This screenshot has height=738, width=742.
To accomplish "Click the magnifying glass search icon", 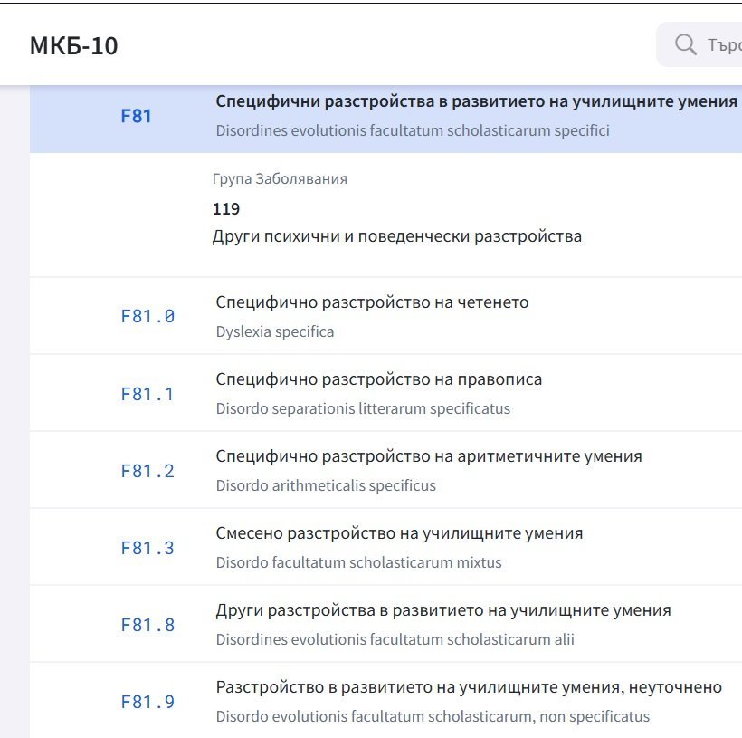I will click(x=686, y=44).
